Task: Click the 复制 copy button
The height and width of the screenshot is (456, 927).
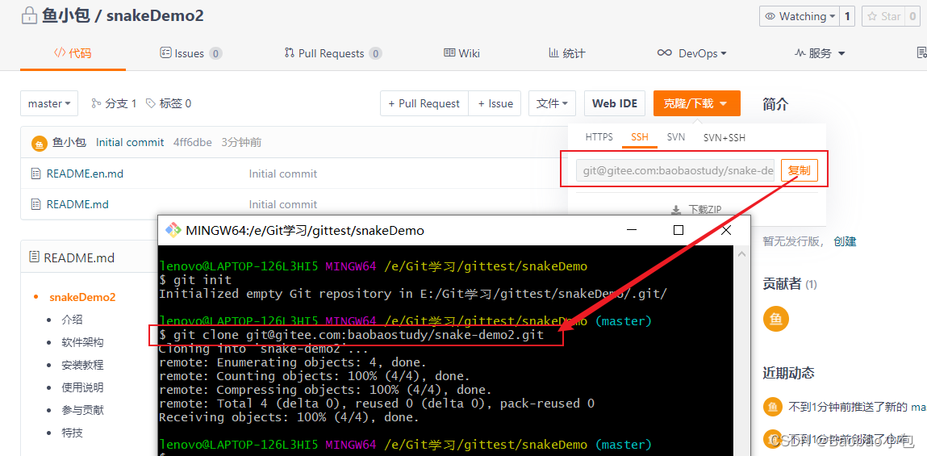Action: coord(800,171)
